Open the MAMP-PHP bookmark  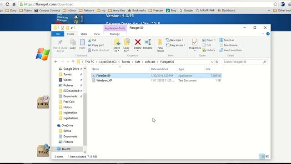(x=205, y=10)
